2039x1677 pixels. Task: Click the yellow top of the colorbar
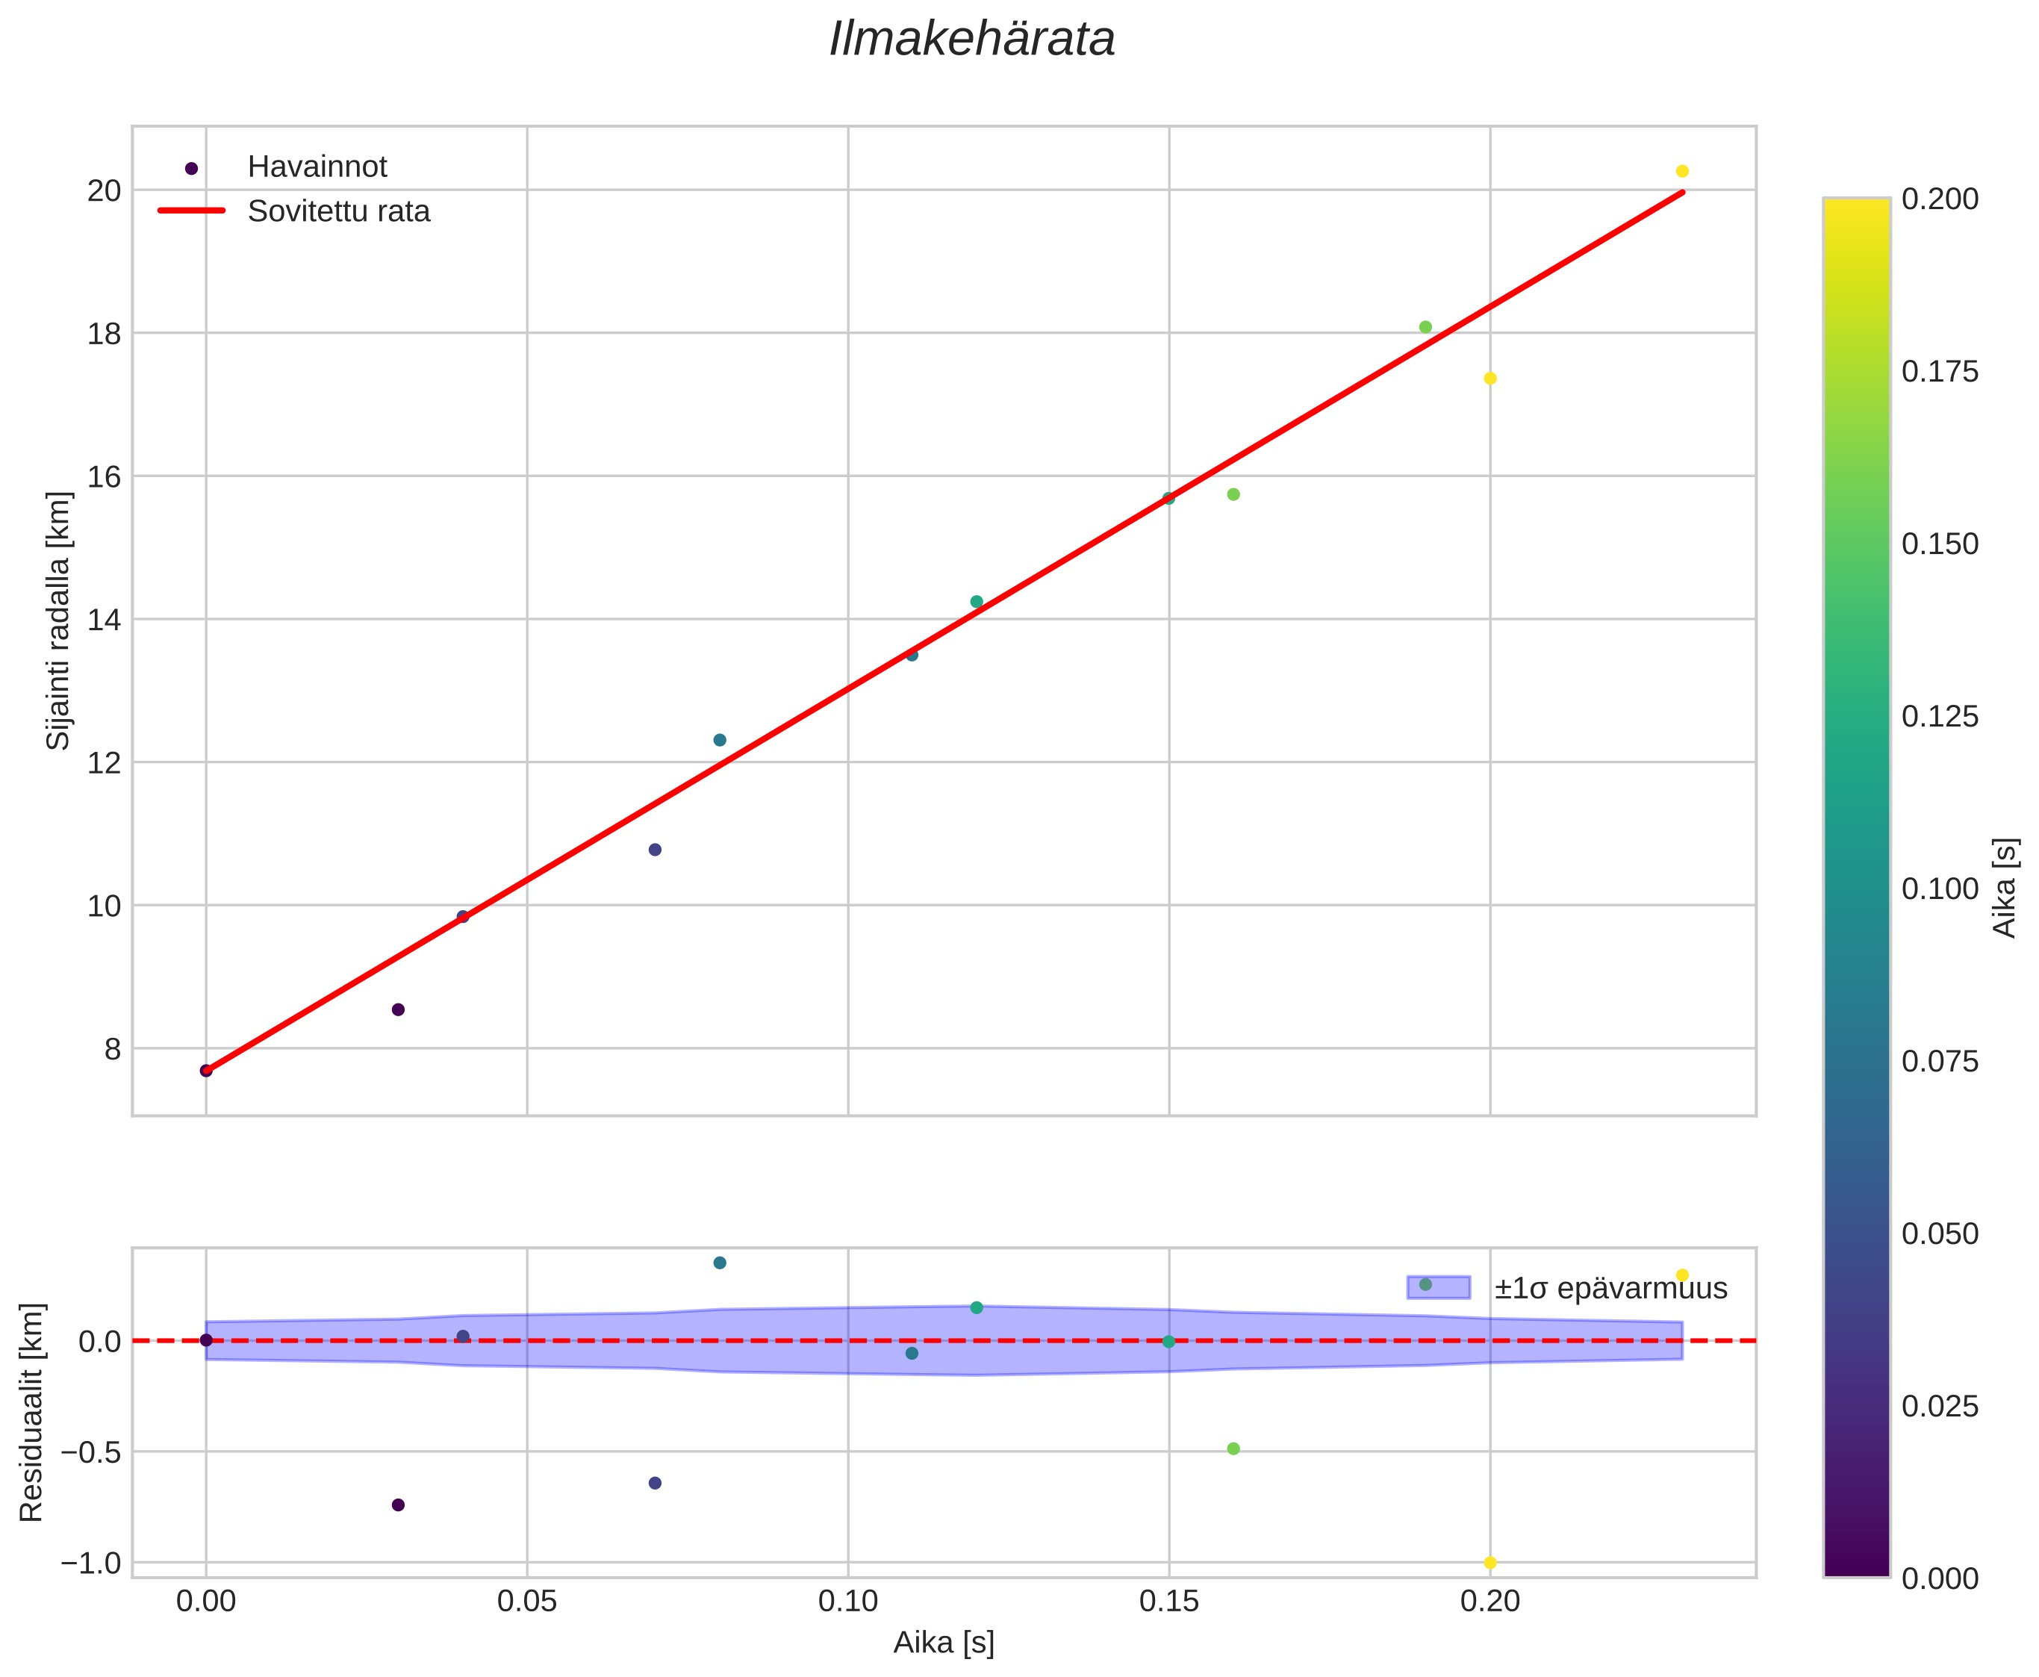coord(1855,208)
